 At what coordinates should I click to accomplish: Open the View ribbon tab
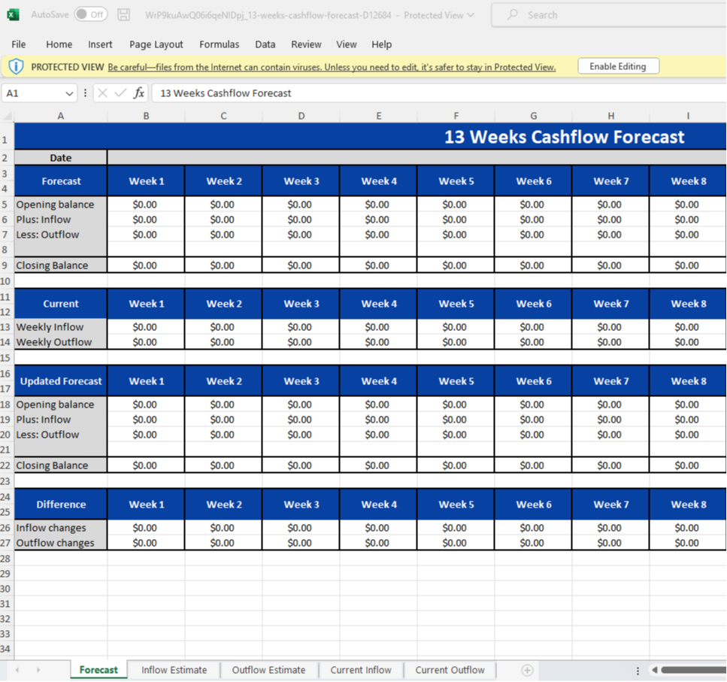pyautogui.click(x=347, y=44)
